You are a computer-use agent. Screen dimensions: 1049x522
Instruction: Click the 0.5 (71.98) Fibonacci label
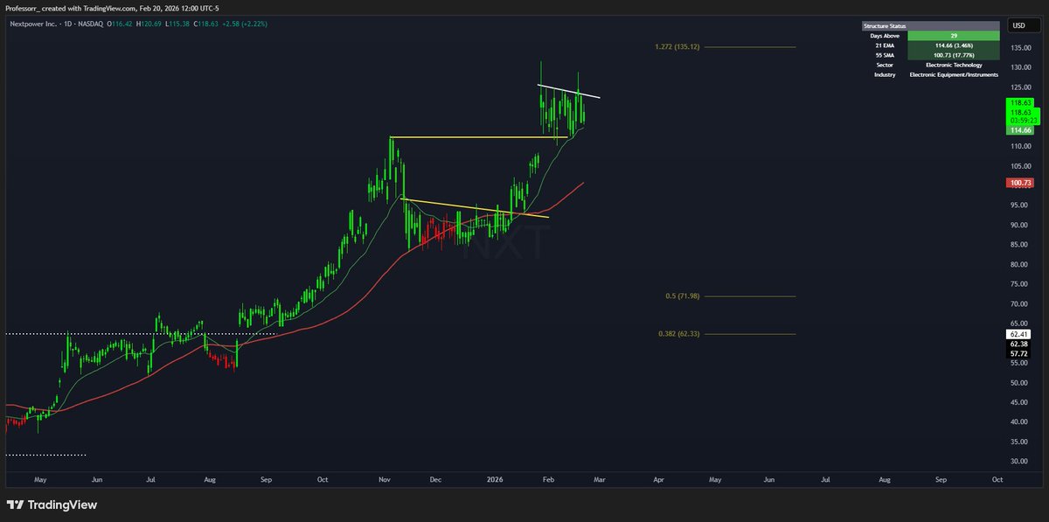click(682, 296)
